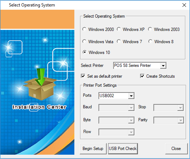190x159 pixels.
Task: Close the dialog with the title bar X
Action: tap(184, 5)
